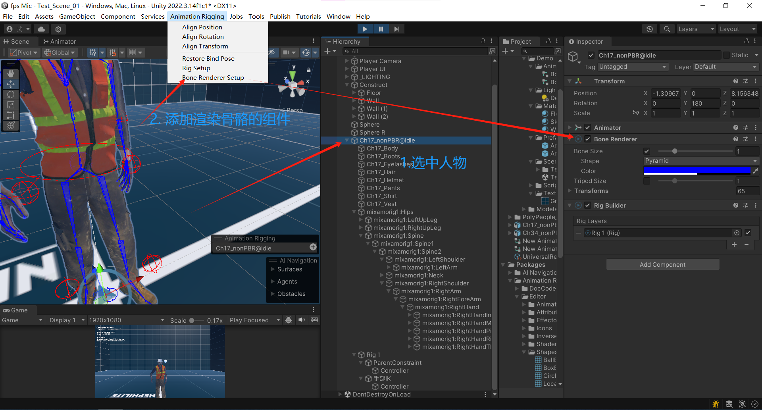
Task: Click the Add Component button
Action: (662, 264)
